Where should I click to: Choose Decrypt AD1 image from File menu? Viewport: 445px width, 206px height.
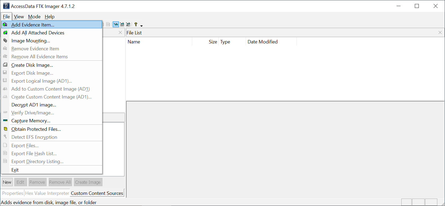(x=34, y=105)
